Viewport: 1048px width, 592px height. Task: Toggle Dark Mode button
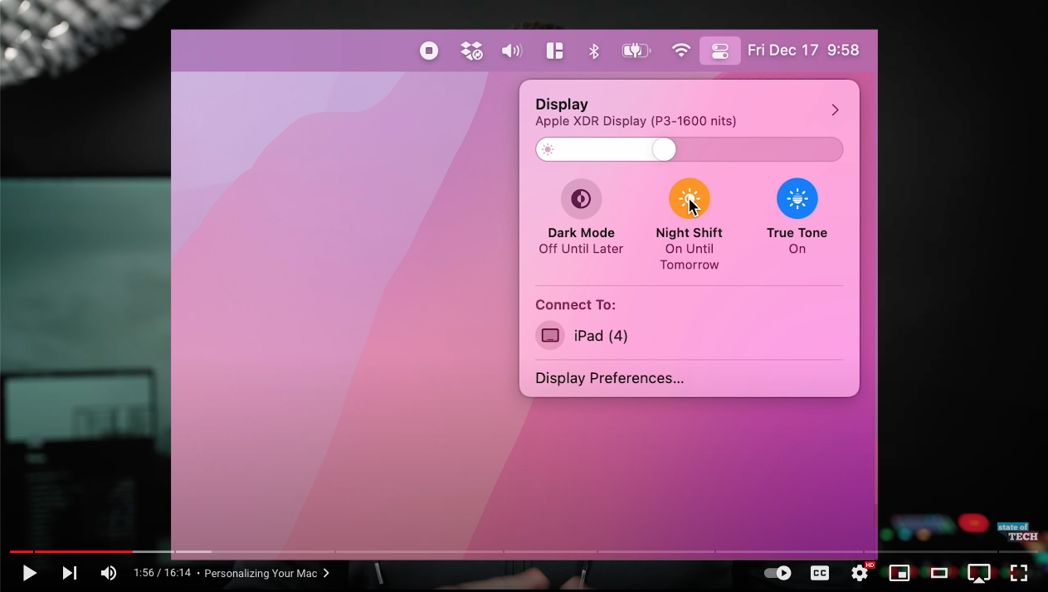click(581, 199)
